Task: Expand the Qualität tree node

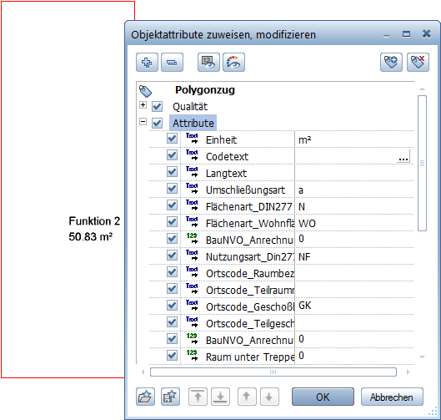Action: pos(143,105)
